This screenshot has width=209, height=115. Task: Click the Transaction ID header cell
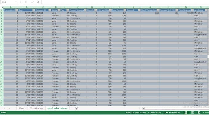click(x=11, y=10)
